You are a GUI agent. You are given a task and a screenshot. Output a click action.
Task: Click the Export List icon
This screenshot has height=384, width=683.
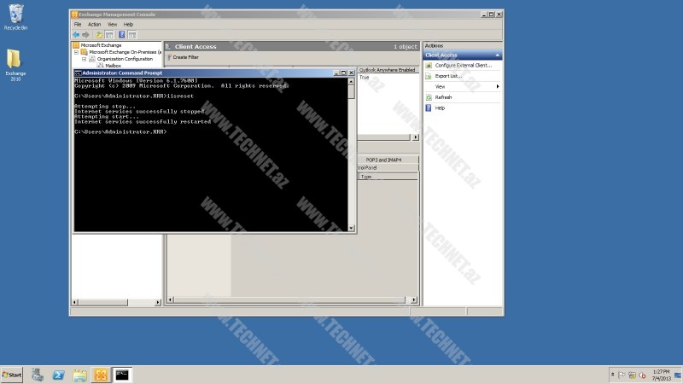429,76
